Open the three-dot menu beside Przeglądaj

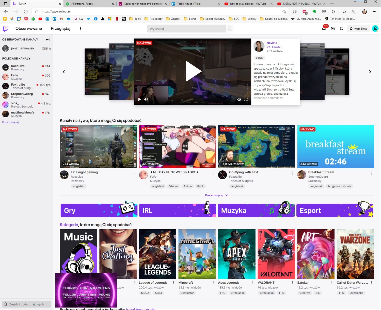80,28
